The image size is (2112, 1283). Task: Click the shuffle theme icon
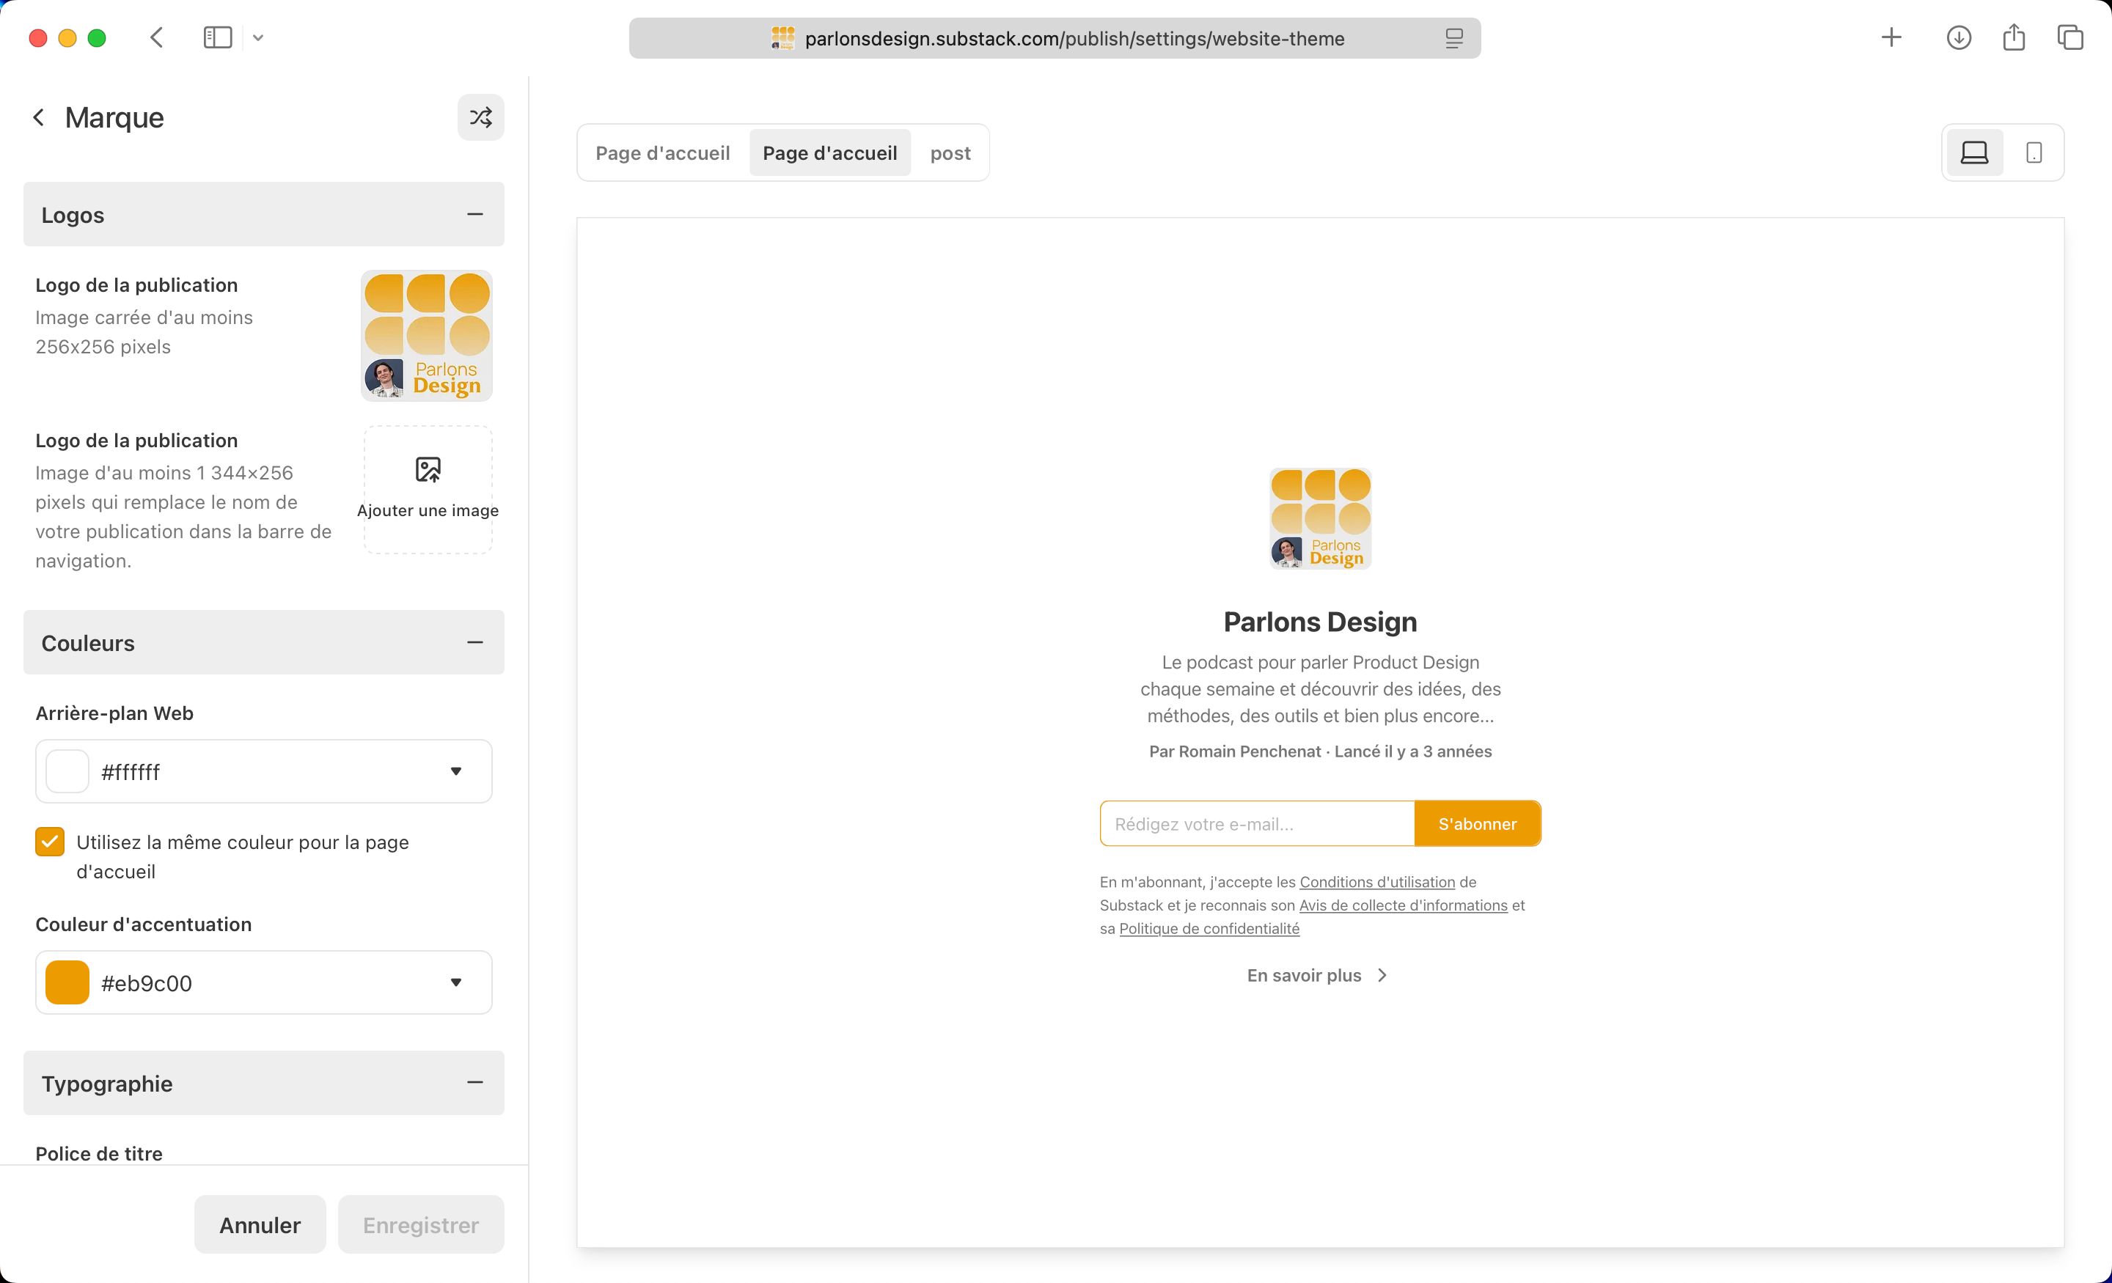tap(481, 117)
